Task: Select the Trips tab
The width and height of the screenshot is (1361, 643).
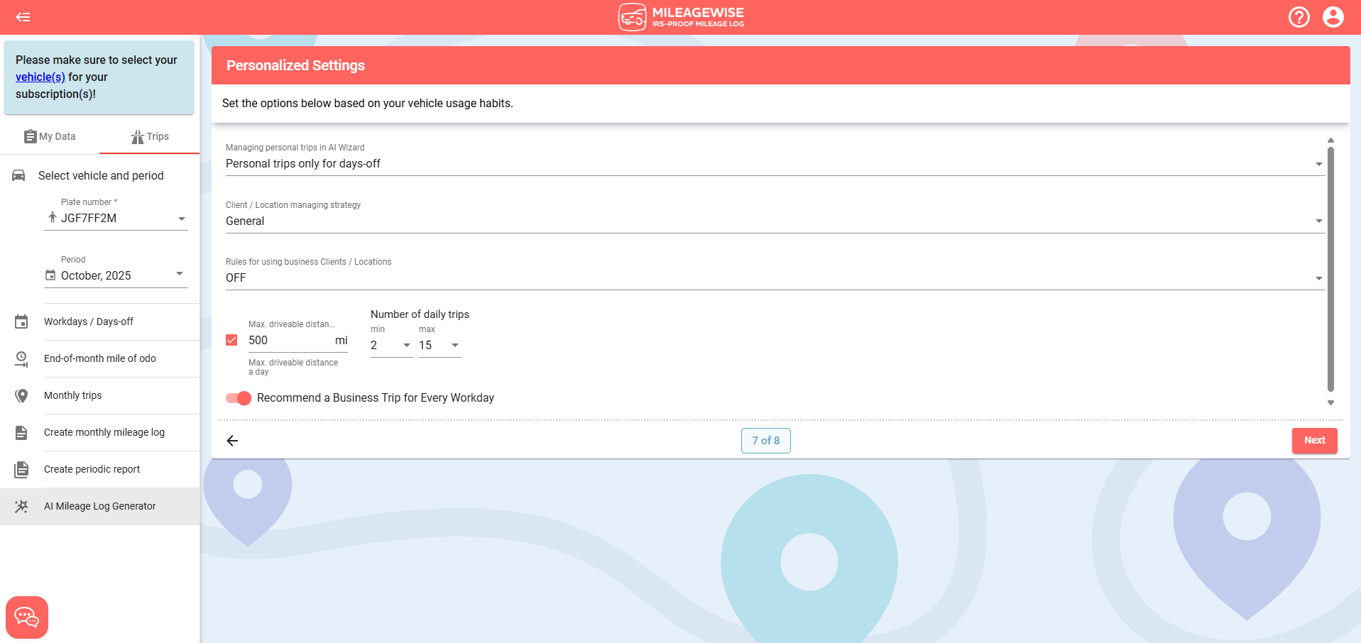Action: (x=149, y=136)
